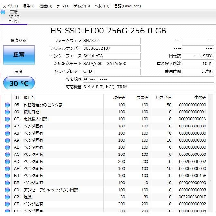This screenshot has width=216, height=216.
Task: Open the ファイル(F) menu
Action: pyautogui.click(x=10, y=6)
